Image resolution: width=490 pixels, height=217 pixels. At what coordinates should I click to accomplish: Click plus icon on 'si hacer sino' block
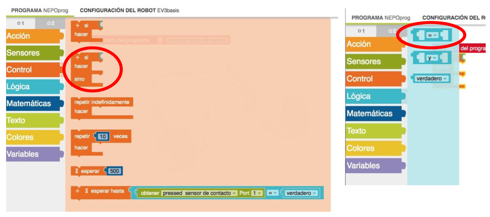click(x=77, y=57)
